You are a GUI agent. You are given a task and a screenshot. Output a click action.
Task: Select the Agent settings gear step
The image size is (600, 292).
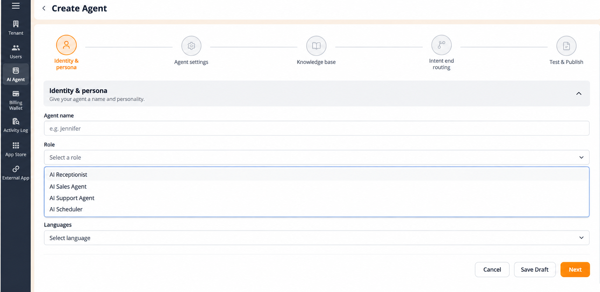[x=191, y=46]
